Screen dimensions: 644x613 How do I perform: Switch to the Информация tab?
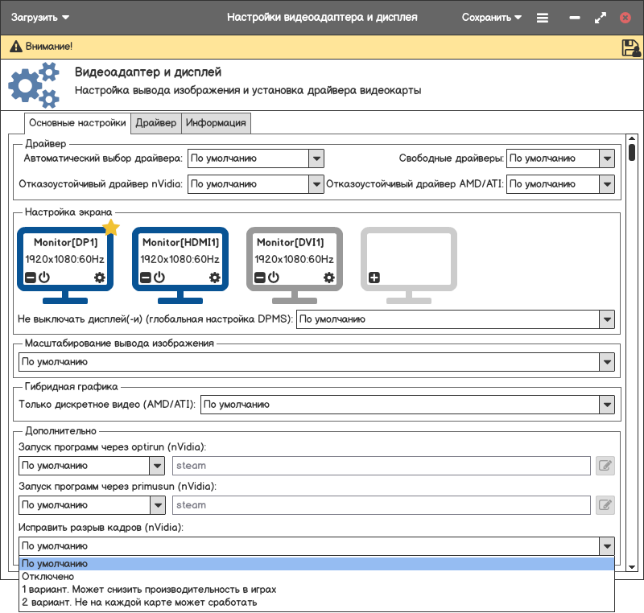point(216,123)
